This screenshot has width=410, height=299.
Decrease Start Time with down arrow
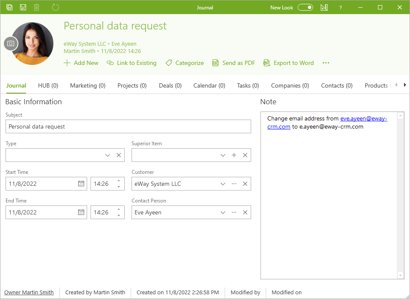tap(119, 187)
